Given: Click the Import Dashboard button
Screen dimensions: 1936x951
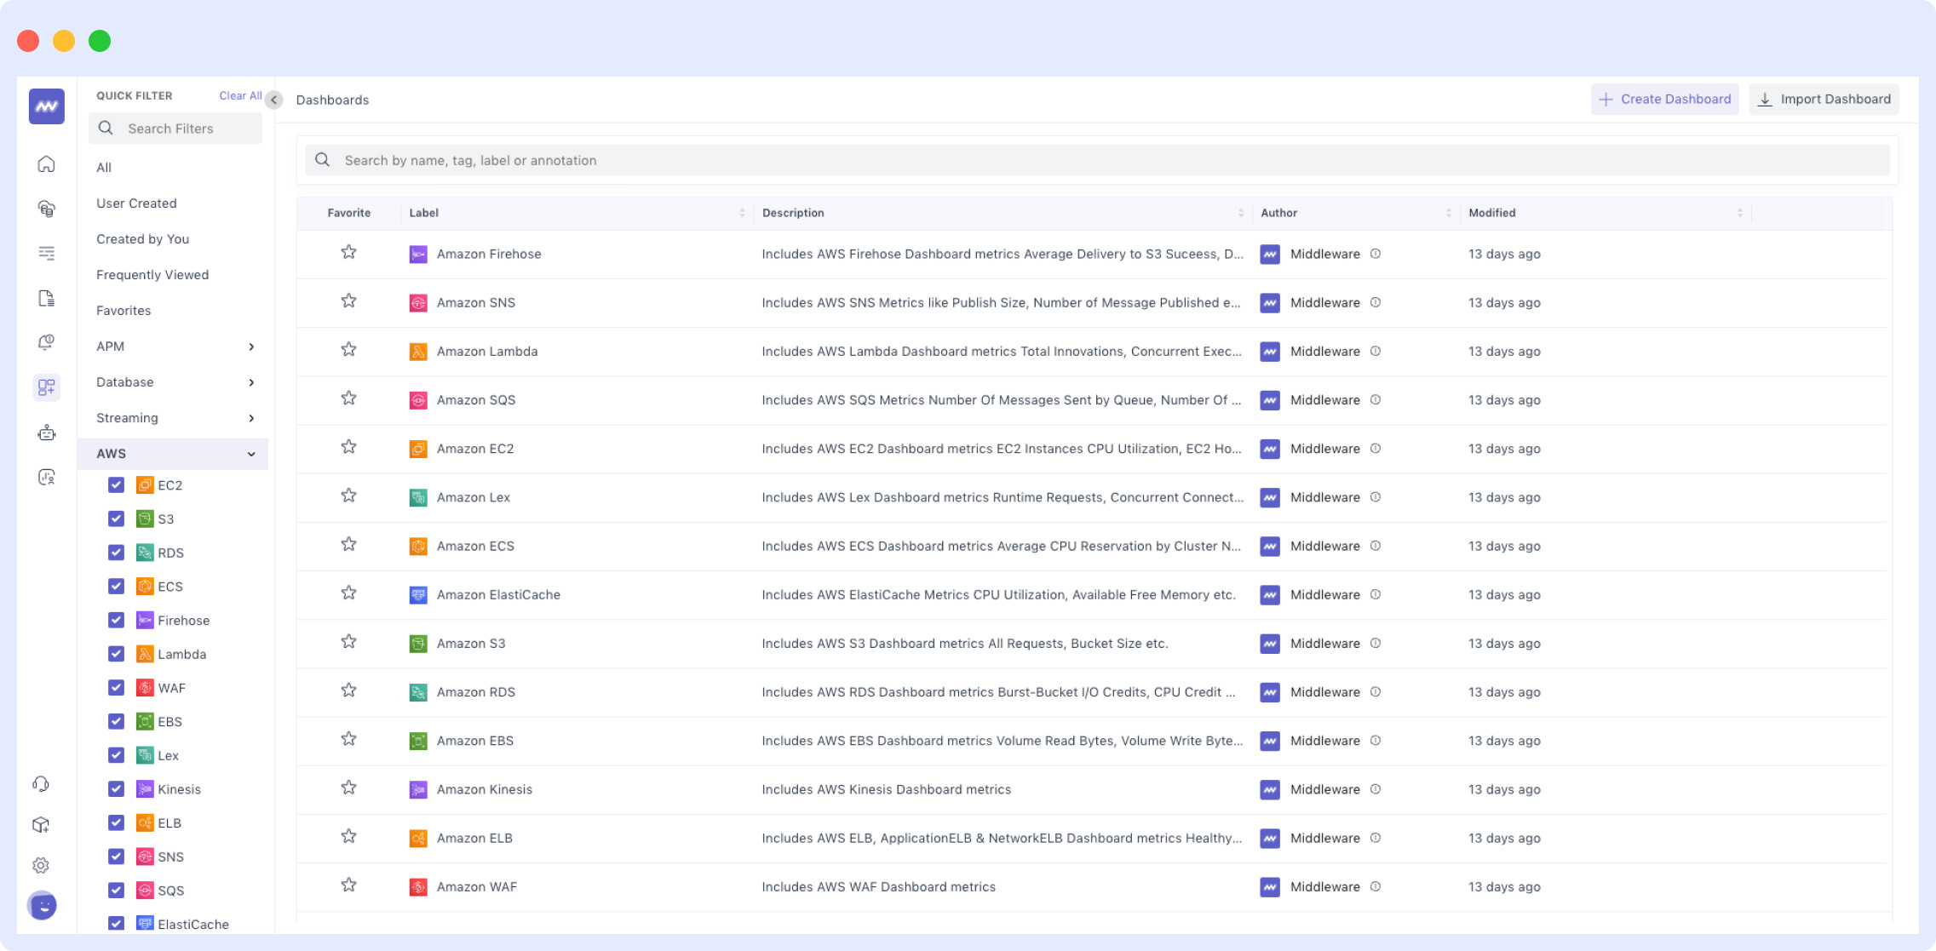Looking at the screenshot, I should [x=1824, y=100].
